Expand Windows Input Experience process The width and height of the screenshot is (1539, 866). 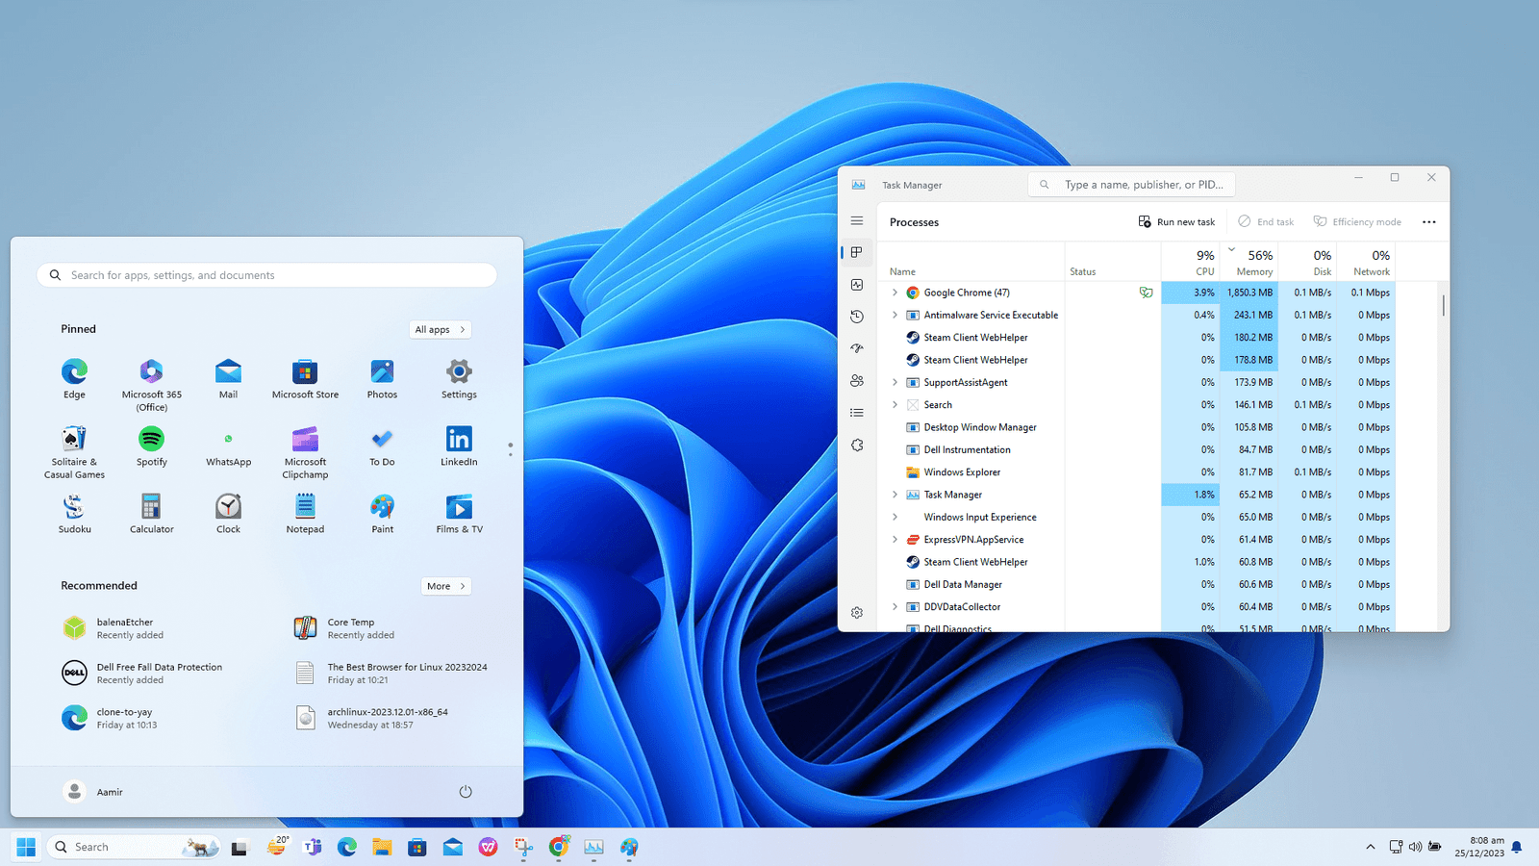click(x=895, y=517)
